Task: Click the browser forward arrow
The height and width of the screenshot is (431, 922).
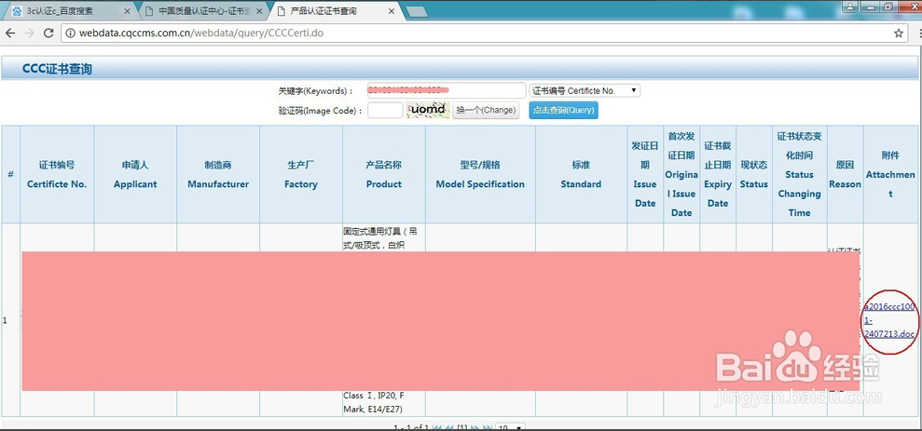Action: point(29,33)
